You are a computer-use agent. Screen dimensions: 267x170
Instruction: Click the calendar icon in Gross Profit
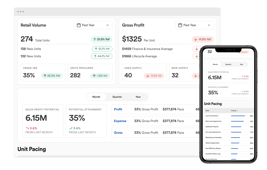click(x=180, y=25)
